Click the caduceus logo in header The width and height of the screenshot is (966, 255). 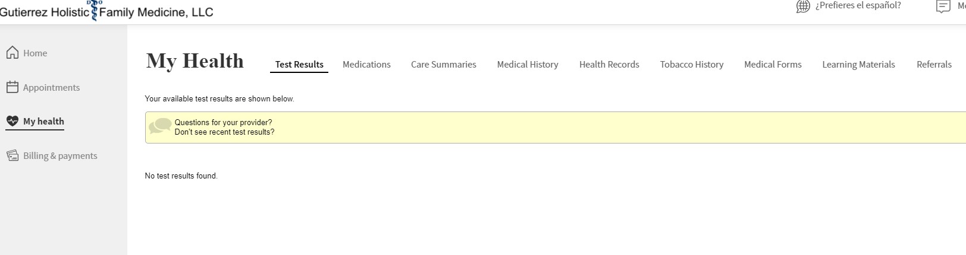click(95, 11)
